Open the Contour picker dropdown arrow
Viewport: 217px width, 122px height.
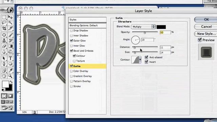pyautogui.click(x=140, y=60)
